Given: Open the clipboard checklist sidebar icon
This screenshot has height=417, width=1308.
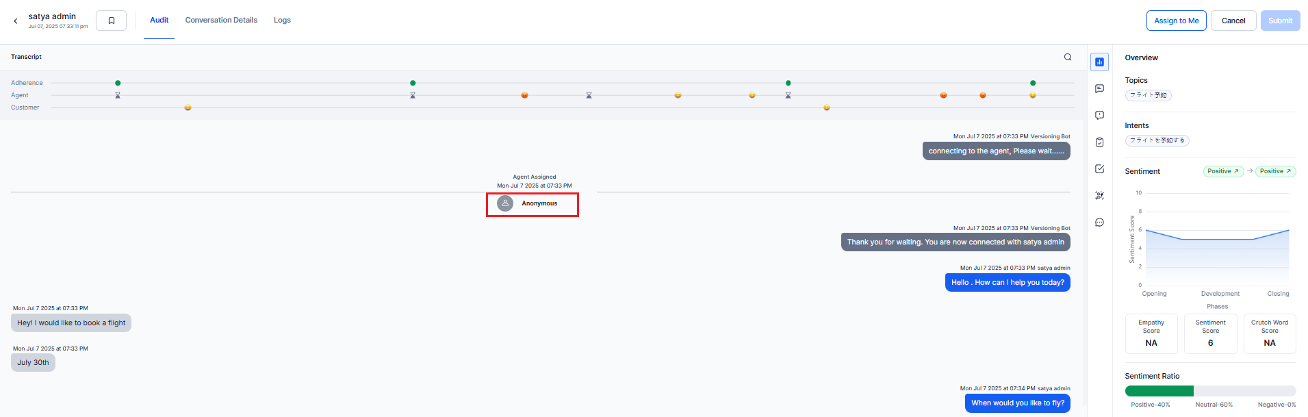Looking at the screenshot, I should point(1099,142).
